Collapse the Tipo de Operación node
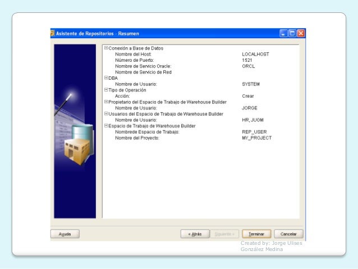358x269 pixels. [x=106, y=90]
